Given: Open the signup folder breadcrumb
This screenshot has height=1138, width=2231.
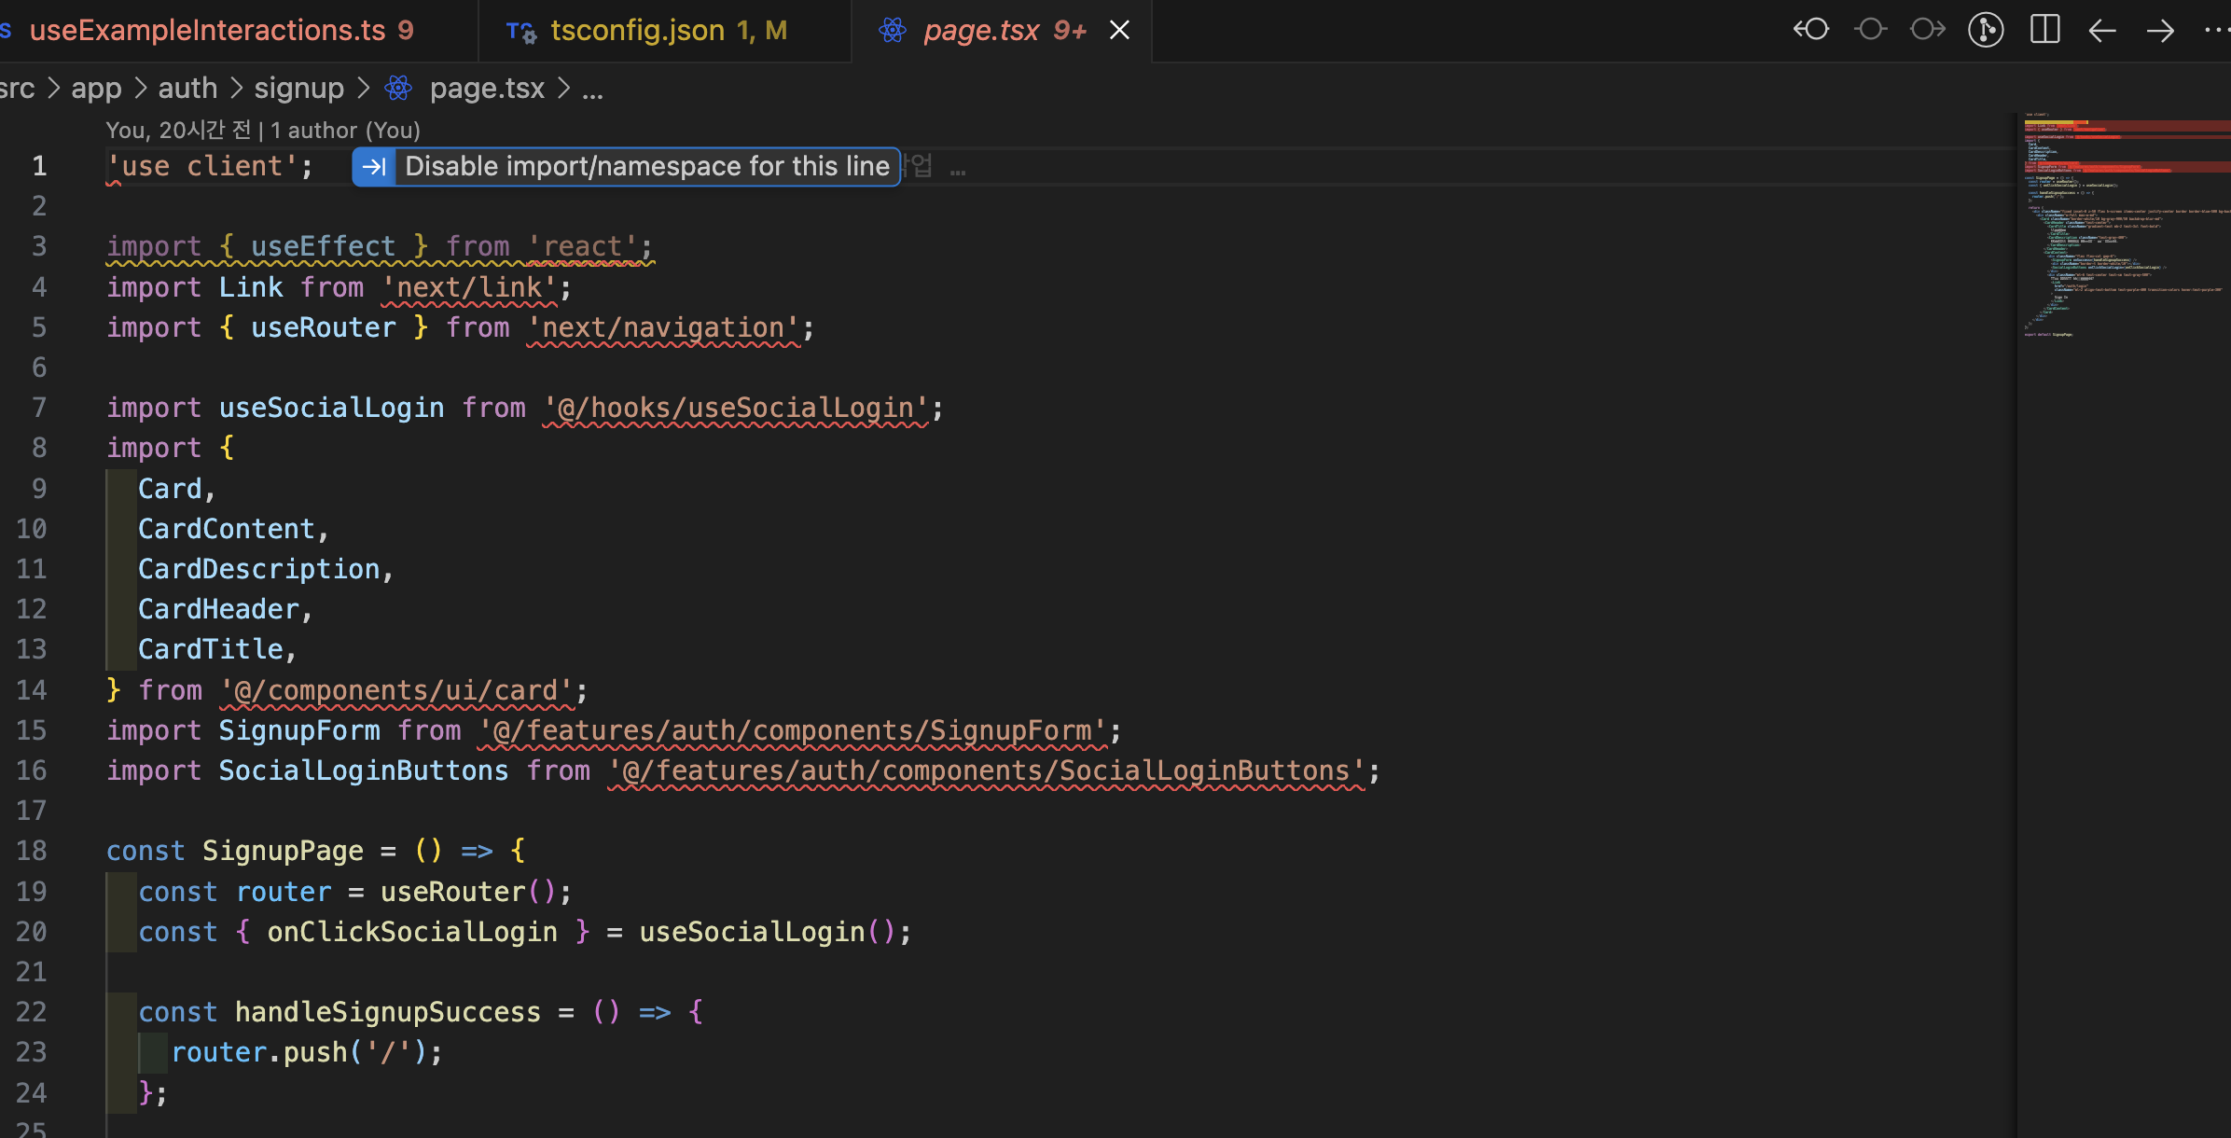Looking at the screenshot, I should (299, 89).
